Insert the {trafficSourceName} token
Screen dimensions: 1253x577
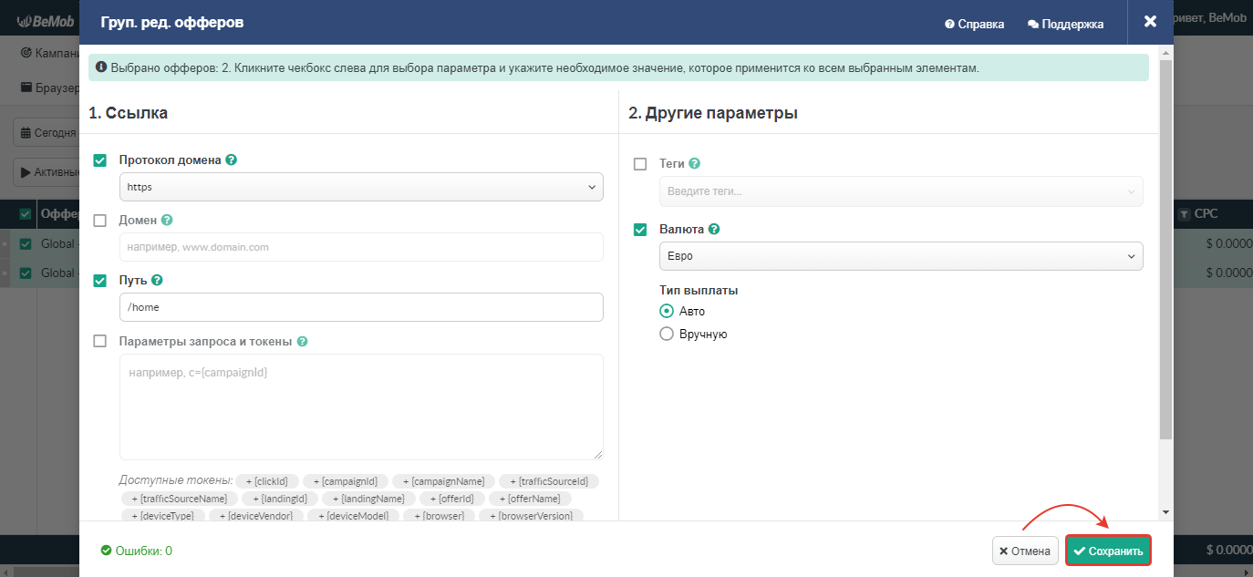pos(180,499)
